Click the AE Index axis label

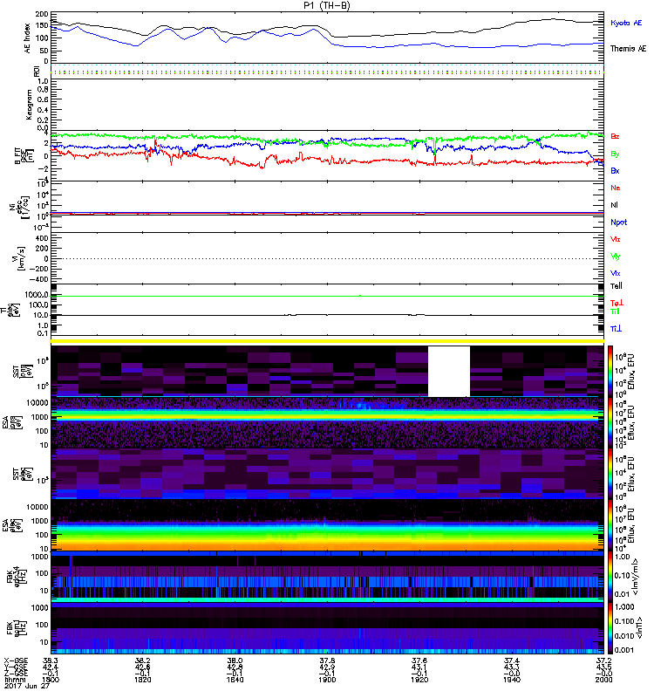pos(27,38)
